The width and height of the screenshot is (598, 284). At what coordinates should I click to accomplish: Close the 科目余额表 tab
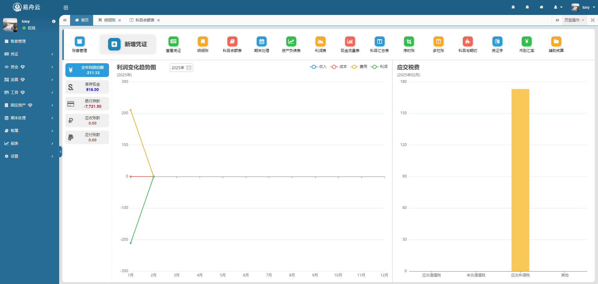point(159,20)
